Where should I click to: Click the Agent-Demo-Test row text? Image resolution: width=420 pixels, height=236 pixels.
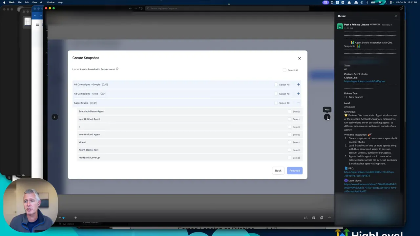[x=88, y=150]
